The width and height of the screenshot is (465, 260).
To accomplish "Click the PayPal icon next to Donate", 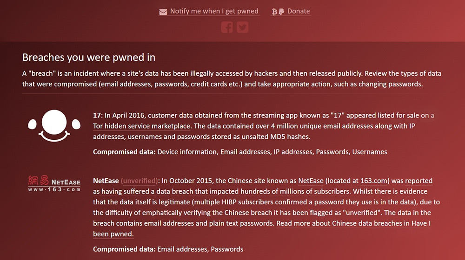I will coord(281,12).
